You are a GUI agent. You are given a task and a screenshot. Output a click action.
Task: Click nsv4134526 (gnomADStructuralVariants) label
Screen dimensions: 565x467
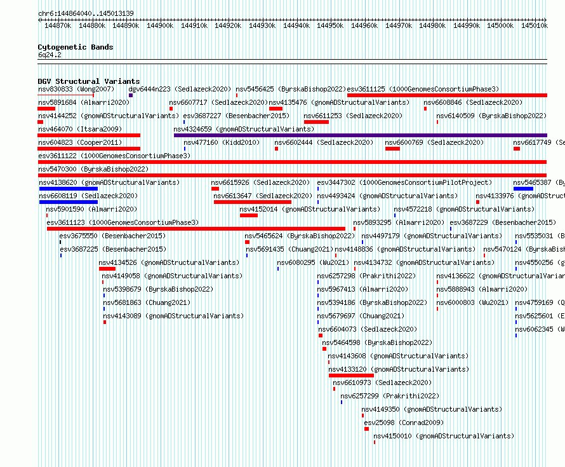(x=169, y=262)
